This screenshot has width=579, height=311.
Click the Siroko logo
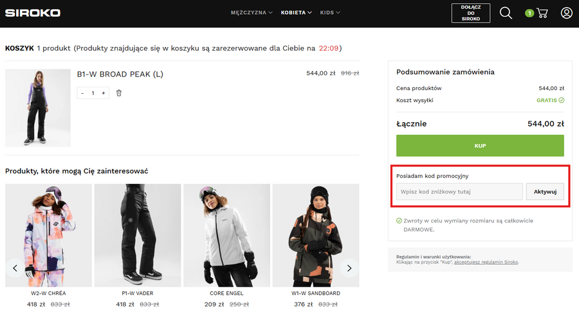tap(32, 13)
